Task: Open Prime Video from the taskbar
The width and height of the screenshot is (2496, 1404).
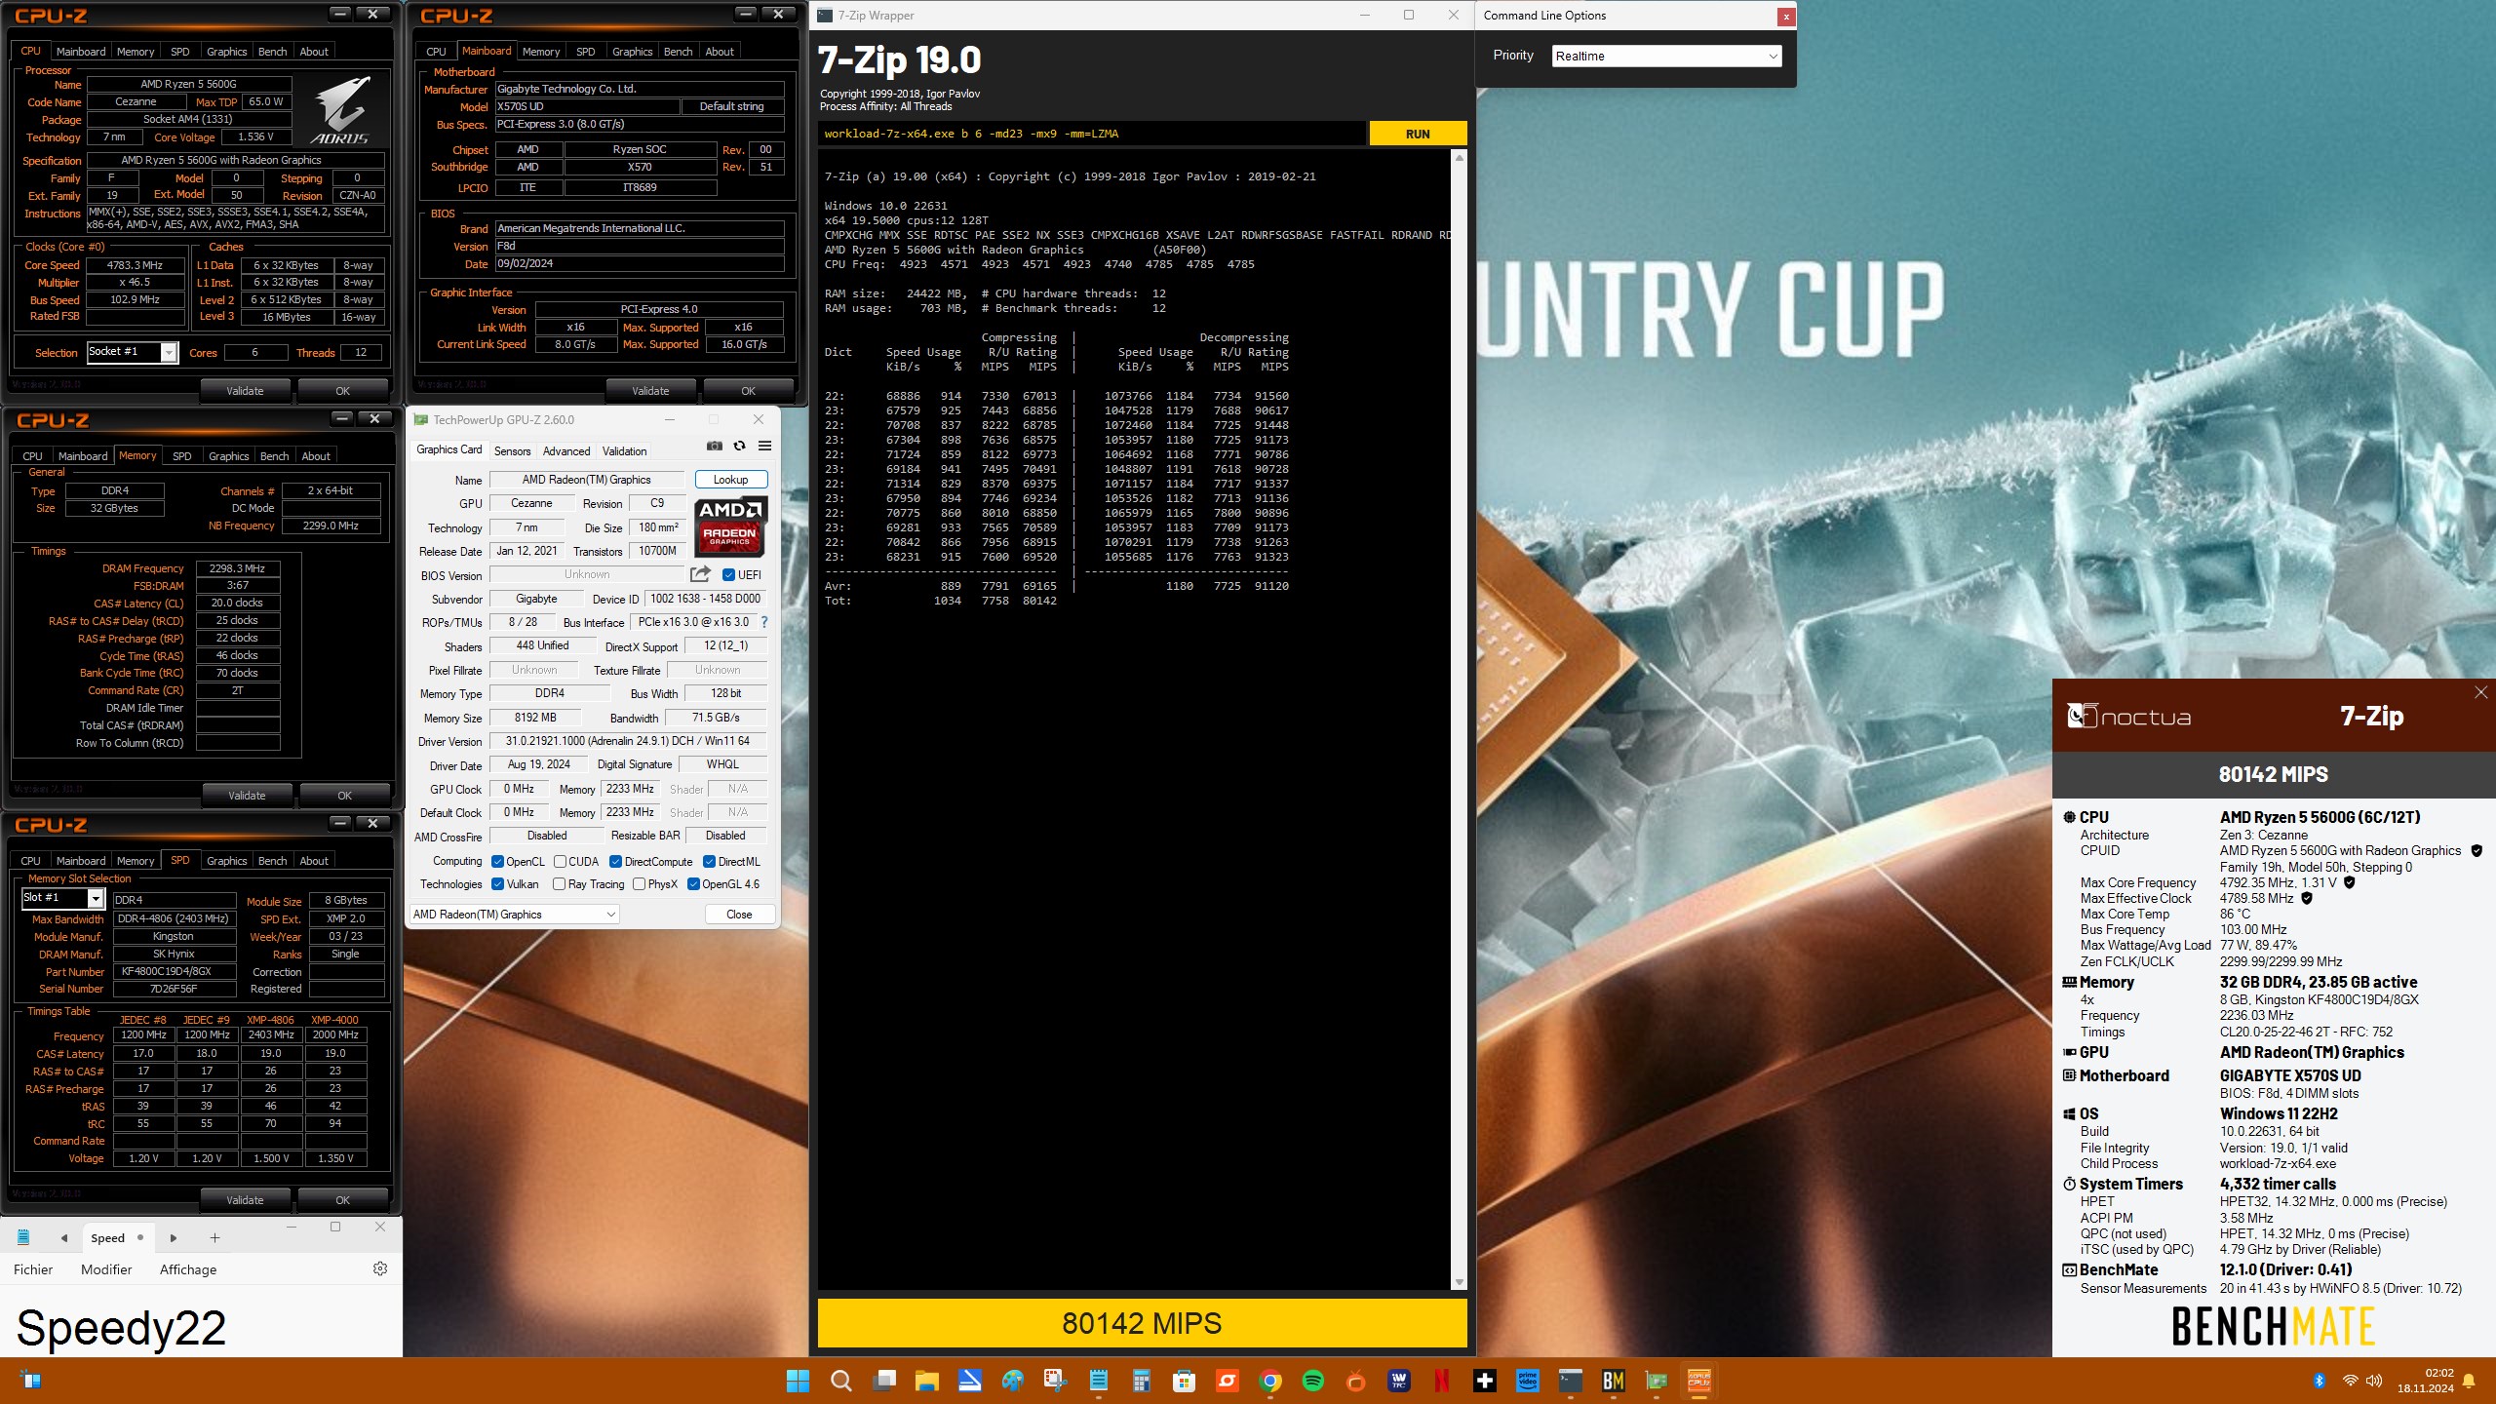Action: click(1527, 1381)
